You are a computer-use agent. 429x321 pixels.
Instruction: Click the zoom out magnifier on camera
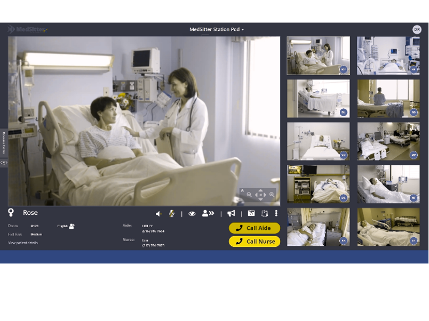(249, 195)
